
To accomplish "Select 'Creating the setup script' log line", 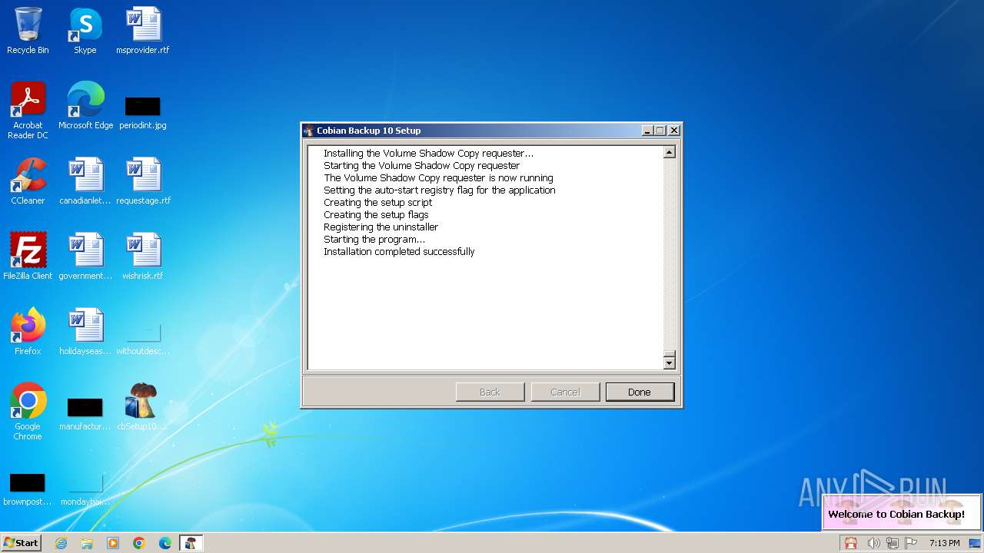I will (x=377, y=203).
